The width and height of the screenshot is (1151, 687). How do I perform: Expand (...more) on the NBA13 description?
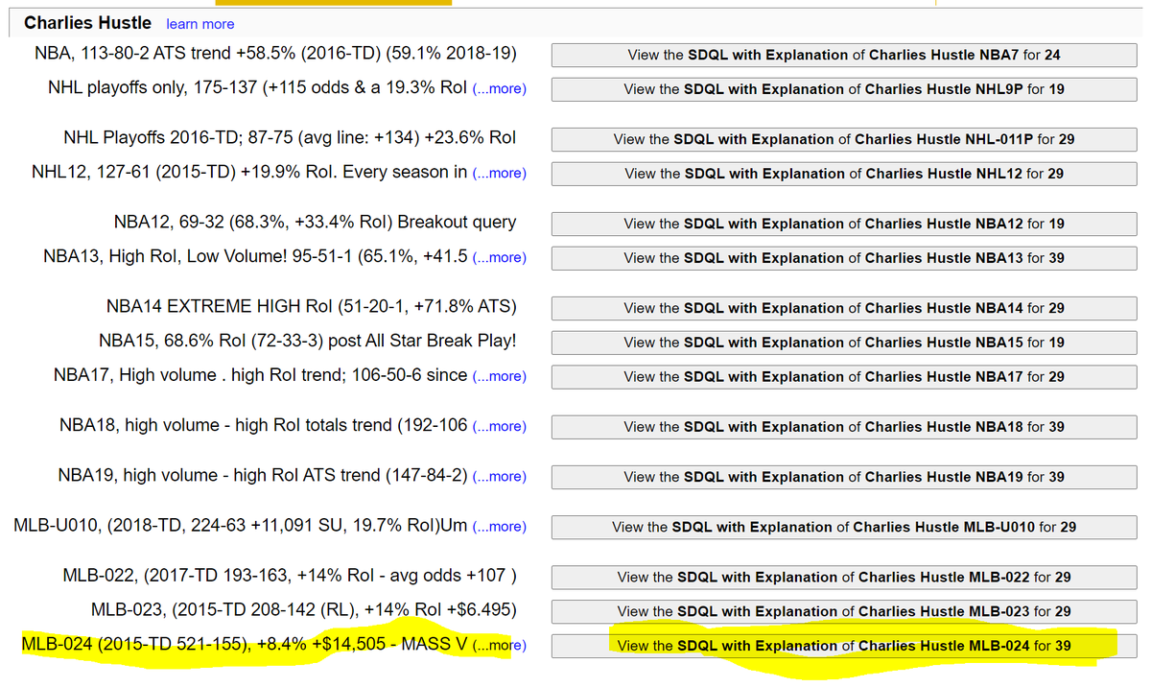(499, 257)
